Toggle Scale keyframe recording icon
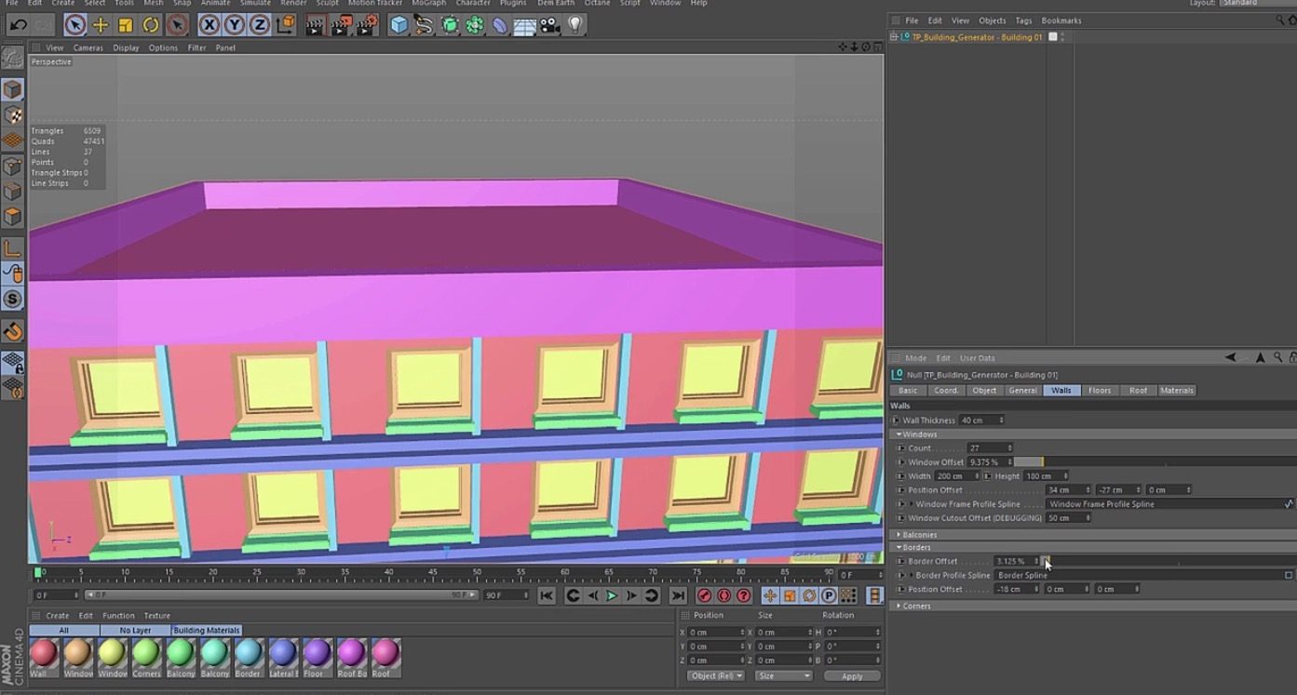Screen dimensions: 1297x695 pos(790,595)
